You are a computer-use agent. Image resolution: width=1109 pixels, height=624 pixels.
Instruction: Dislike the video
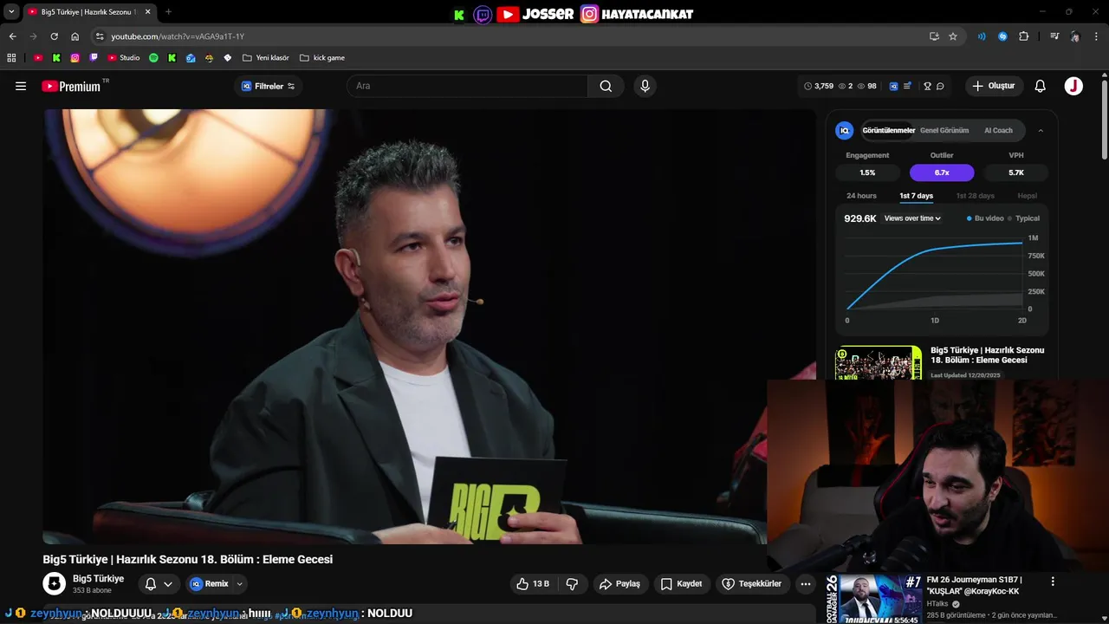[572, 584]
